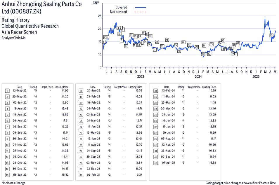Select the date cell 12-Aug-22

(20, 109)
